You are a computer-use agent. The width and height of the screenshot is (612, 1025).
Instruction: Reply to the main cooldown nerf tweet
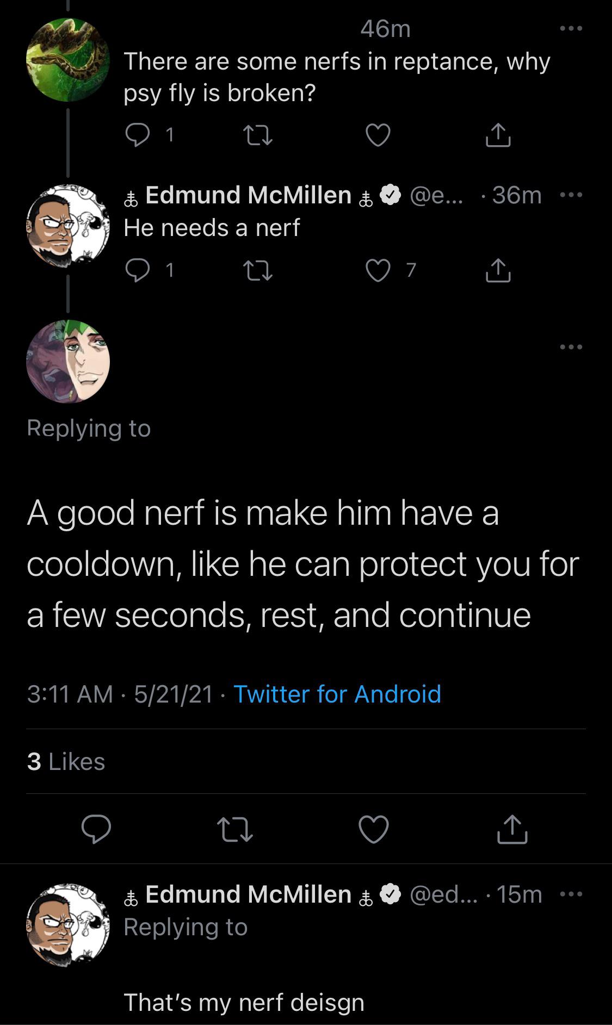(x=96, y=829)
